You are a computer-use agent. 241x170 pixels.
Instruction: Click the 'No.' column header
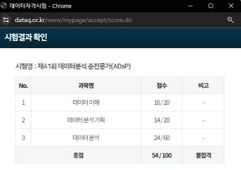point(23,86)
